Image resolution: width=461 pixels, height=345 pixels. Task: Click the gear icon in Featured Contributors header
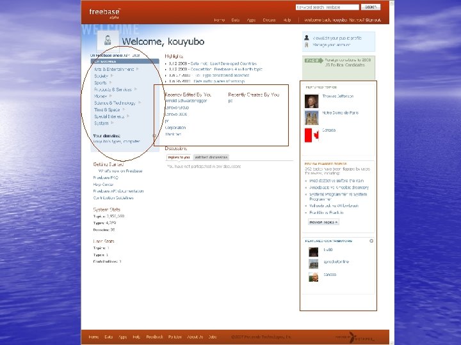(x=371, y=241)
